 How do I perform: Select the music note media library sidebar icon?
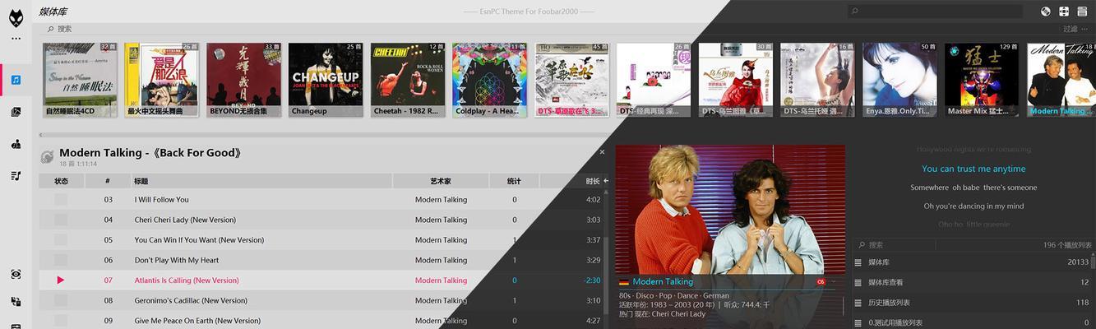pos(16,80)
